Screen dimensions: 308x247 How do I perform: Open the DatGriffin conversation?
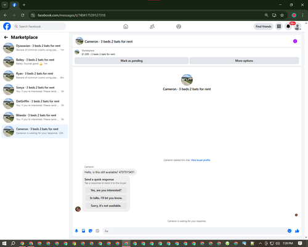coord(34,103)
